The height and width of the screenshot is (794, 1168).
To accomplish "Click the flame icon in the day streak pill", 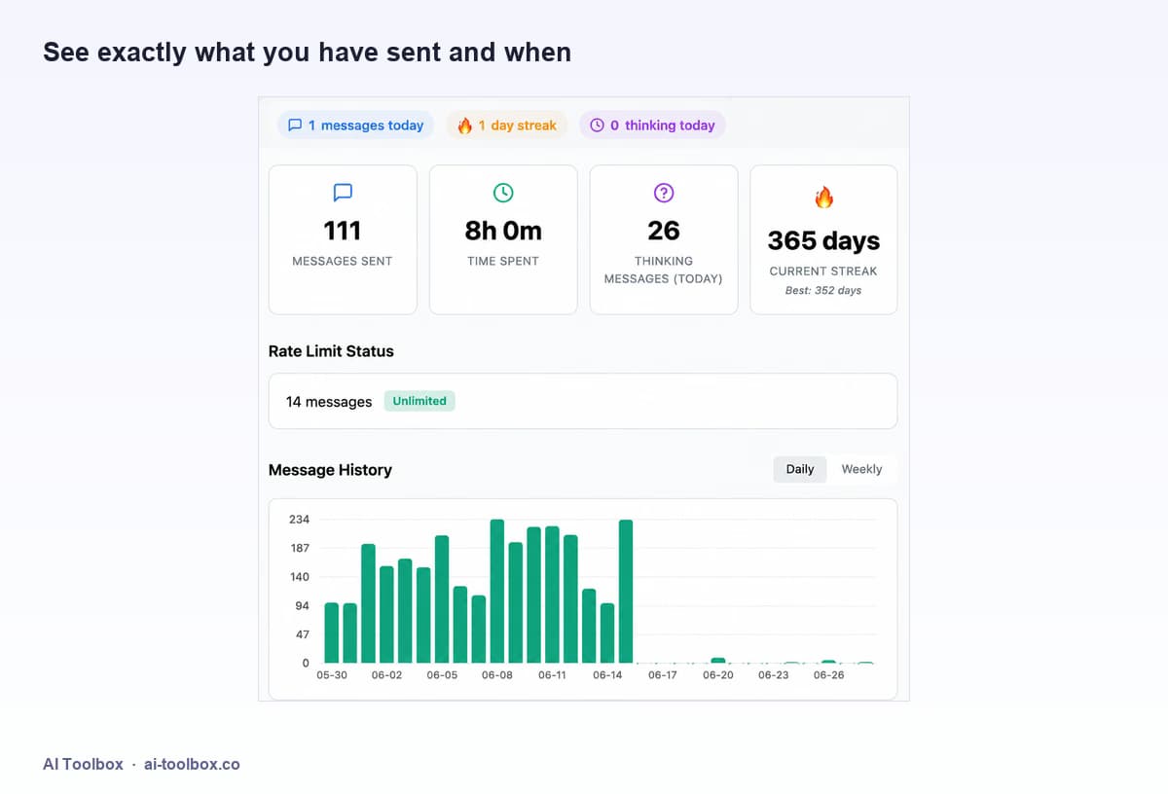I will [464, 126].
